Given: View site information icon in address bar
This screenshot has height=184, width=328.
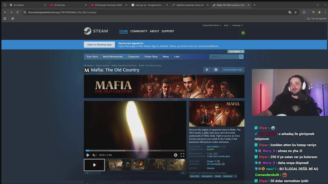Looking at the screenshot, I should (x=25, y=12).
